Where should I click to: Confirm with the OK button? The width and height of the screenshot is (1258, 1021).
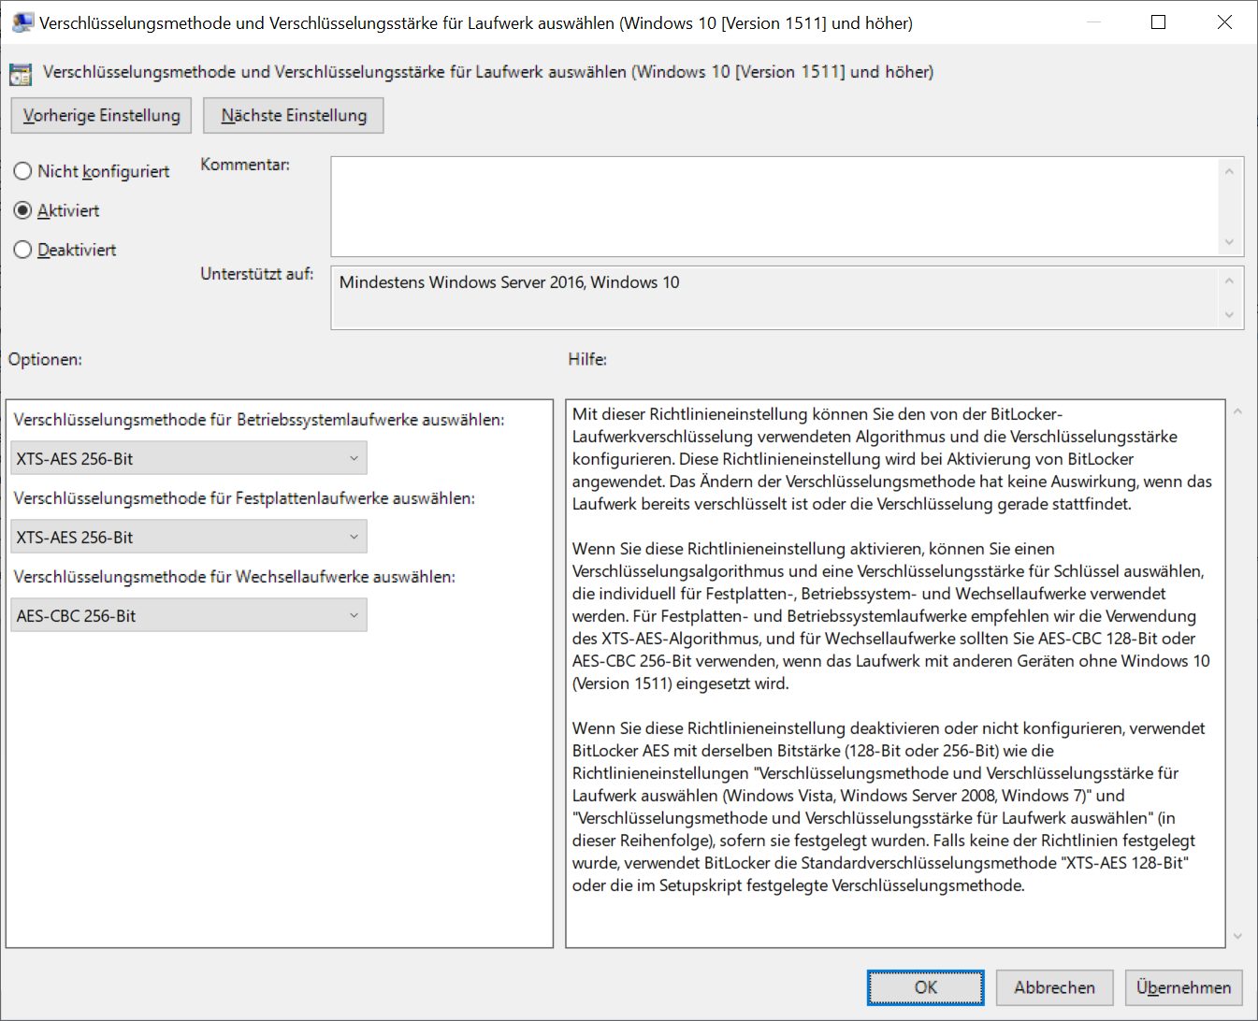(x=925, y=987)
